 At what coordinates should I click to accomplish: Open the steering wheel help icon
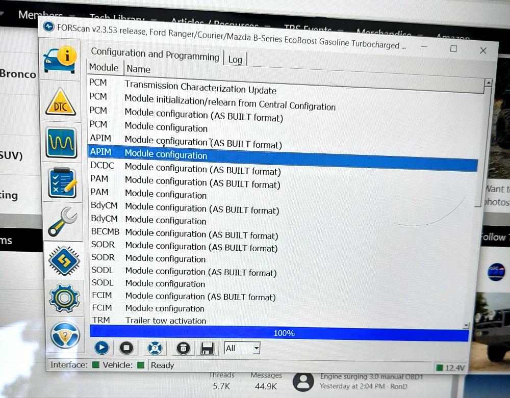click(65, 335)
